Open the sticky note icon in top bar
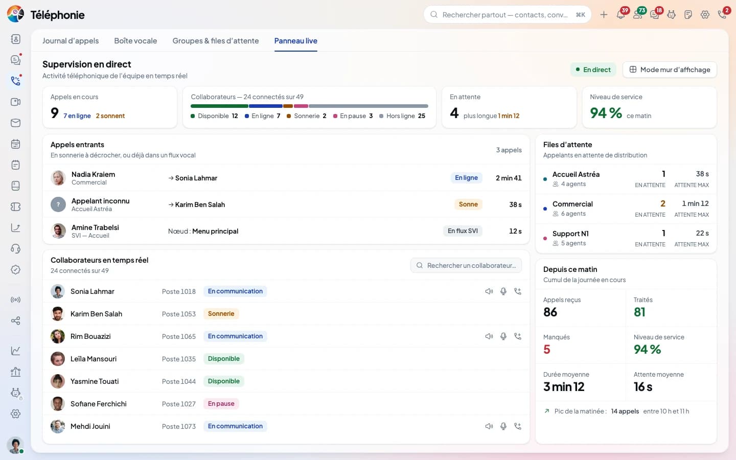 point(688,15)
